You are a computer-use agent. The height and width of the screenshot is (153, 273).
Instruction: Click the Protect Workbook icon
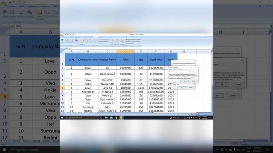[117, 42]
